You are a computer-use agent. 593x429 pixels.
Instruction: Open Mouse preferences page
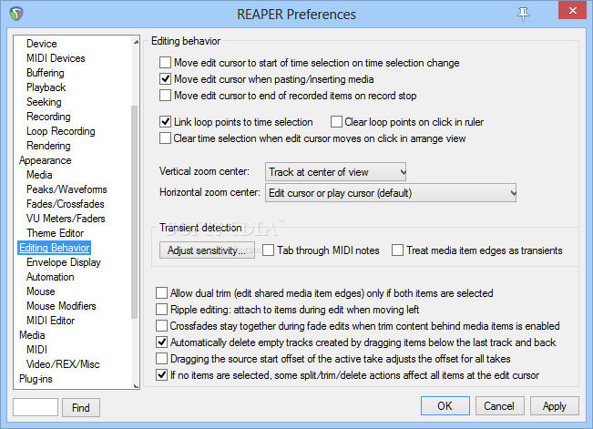(x=40, y=291)
